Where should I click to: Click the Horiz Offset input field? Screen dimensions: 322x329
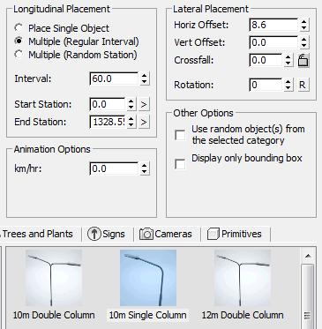(273, 25)
